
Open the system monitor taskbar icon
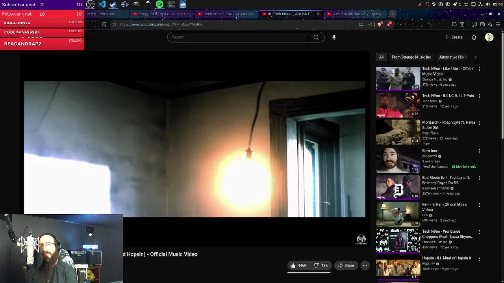[171, 4]
